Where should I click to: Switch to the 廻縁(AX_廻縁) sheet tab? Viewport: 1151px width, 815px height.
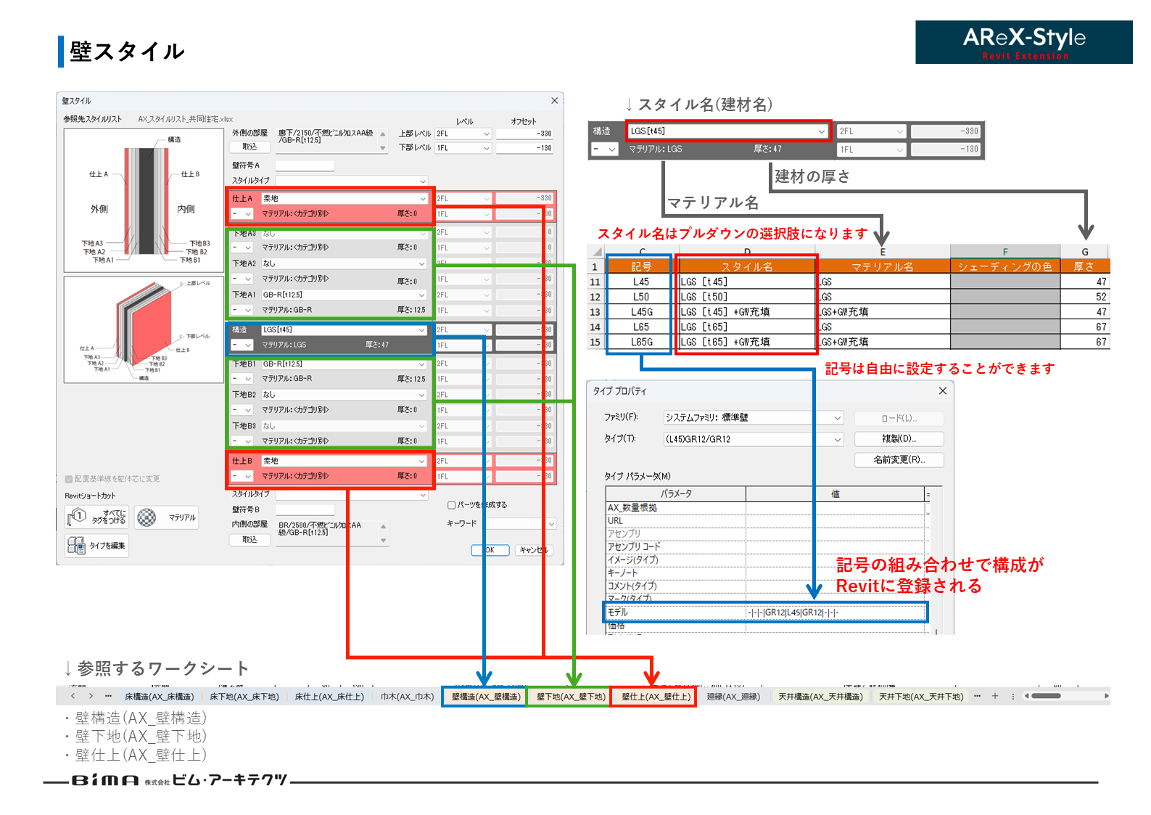(733, 697)
